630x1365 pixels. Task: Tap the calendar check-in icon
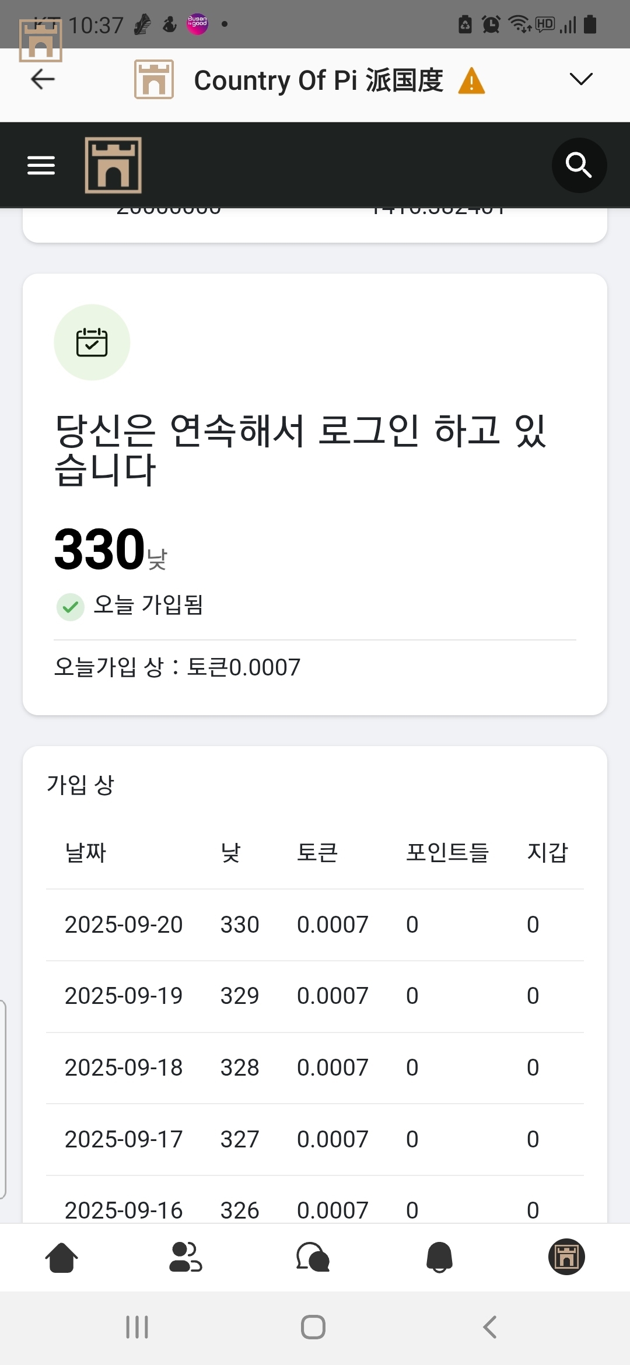coord(92,342)
